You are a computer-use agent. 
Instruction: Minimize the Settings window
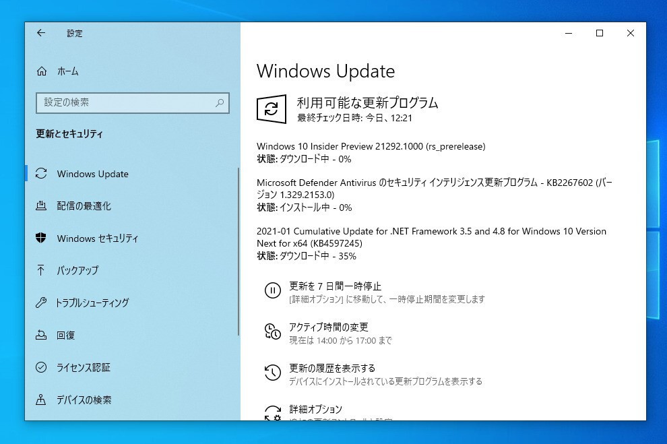[x=569, y=33]
